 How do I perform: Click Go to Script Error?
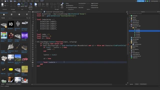(82, 3)
